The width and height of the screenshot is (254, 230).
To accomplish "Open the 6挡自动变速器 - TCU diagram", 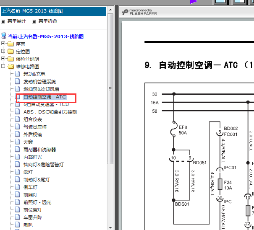I will 46,104.
